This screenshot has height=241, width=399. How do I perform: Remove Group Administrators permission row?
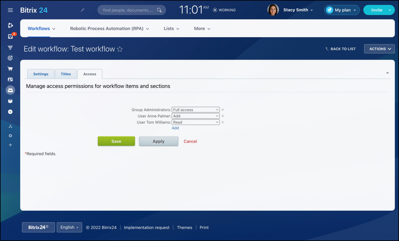[223, 110]
